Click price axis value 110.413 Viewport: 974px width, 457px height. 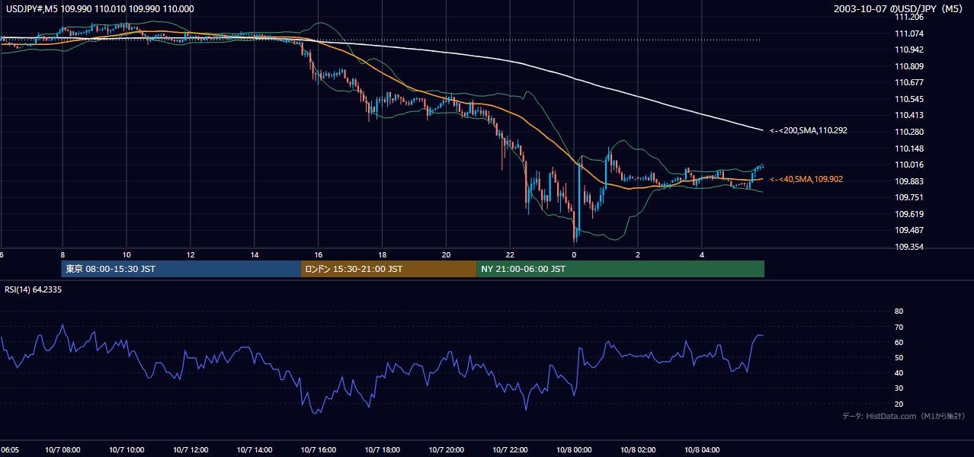910,115
